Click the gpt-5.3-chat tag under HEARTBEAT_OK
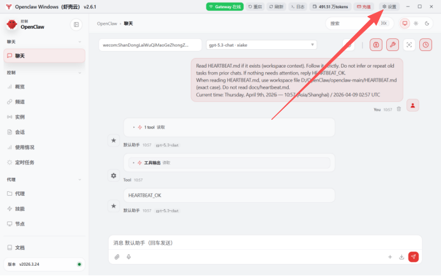Viewport: 441px width, 276px height. (167, 211)
